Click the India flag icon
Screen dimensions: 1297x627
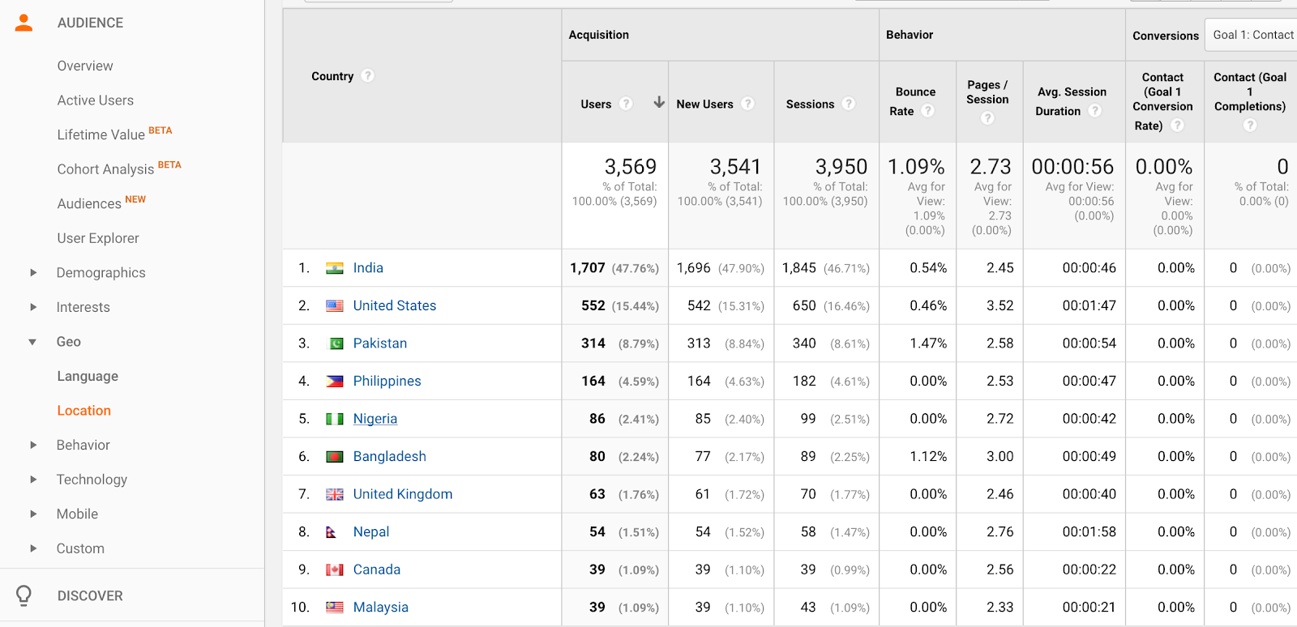[x=335, y=268]
